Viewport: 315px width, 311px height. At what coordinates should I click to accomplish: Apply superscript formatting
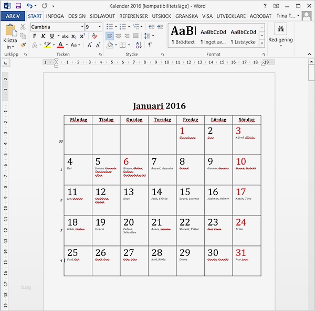pos(82,36)
